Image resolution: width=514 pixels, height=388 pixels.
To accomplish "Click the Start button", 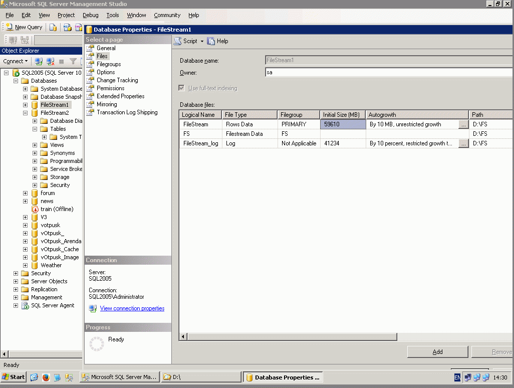I will pyautogui.click(x=14, y=377).
